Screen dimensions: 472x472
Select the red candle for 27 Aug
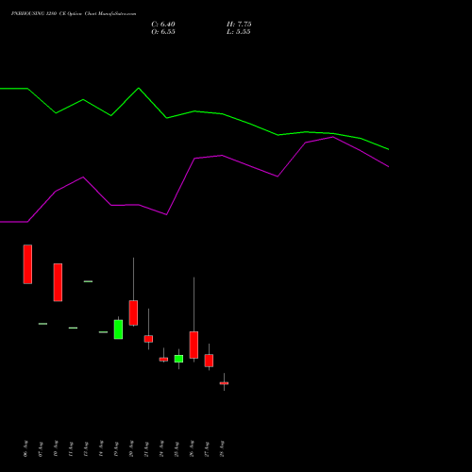click(x=209, y=361)
